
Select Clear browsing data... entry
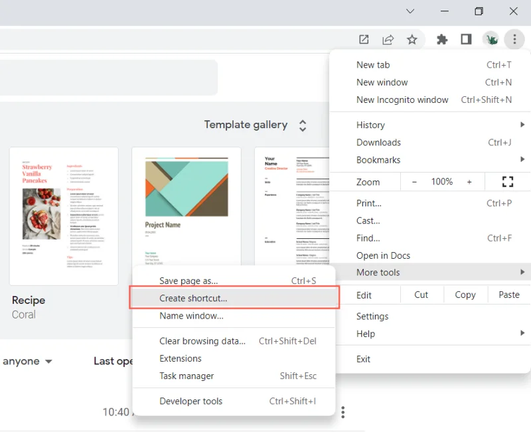[x=234, y=341]
